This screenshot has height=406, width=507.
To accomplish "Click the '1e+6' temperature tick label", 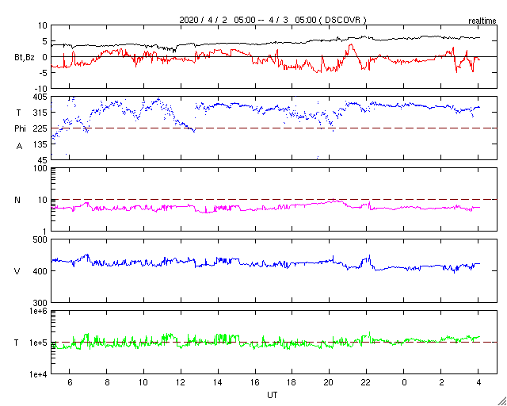I will coord(39,311).
